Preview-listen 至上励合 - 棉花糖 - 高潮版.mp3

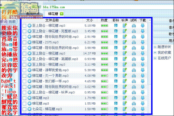134,59
